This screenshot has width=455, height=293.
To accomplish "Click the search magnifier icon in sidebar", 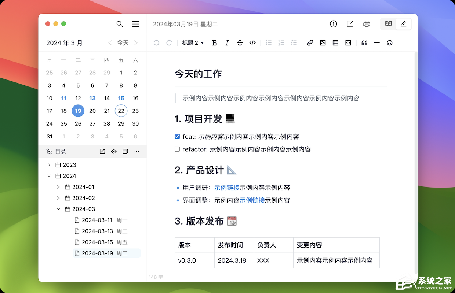I will tap(120, 24).
